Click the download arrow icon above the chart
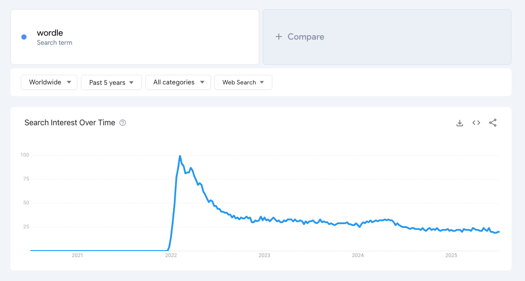This screenshot has width=525, height=281. click(x=460, y=123)
